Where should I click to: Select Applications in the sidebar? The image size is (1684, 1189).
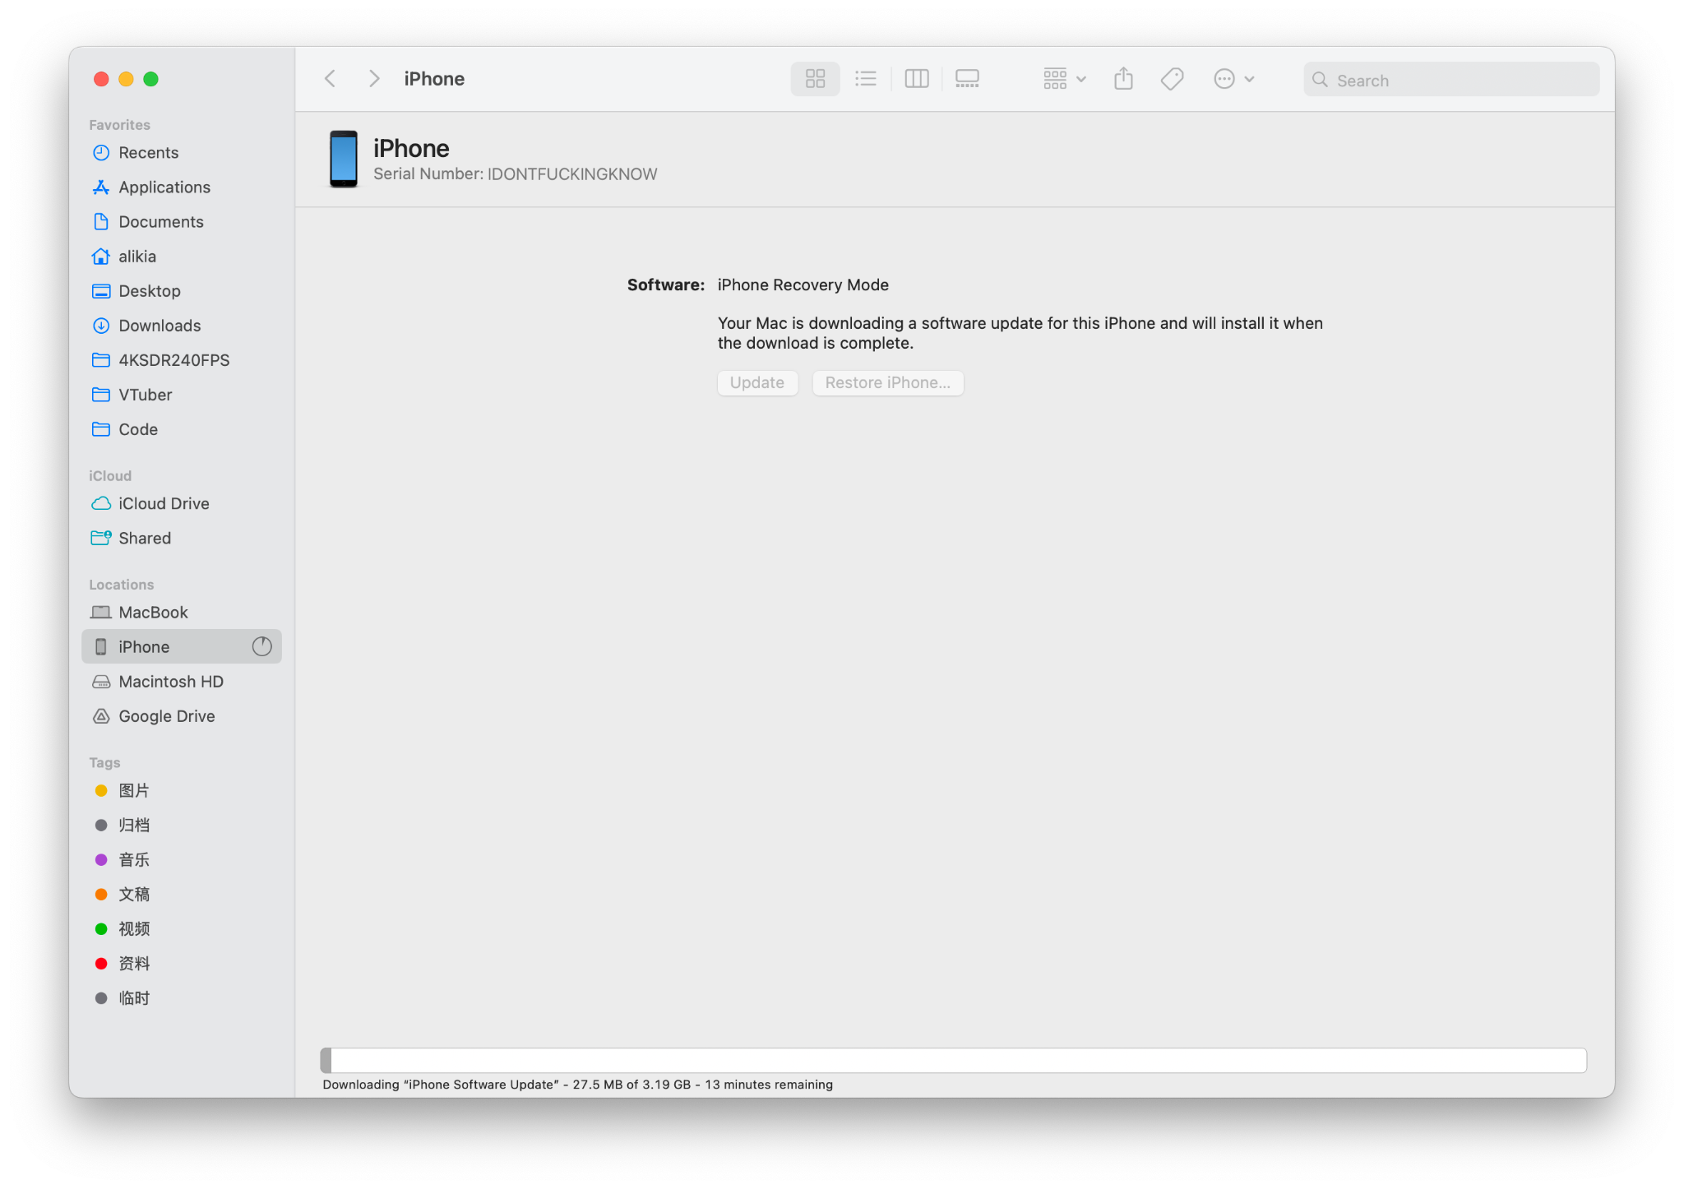(x=164, y=187)
